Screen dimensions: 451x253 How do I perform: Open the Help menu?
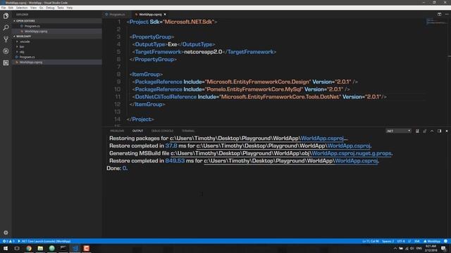click(x=70, y=8)
